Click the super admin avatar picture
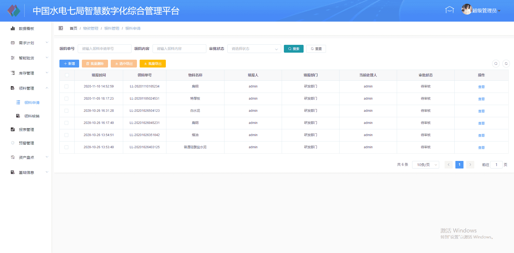The image size is (514, 253). point(466,9)
